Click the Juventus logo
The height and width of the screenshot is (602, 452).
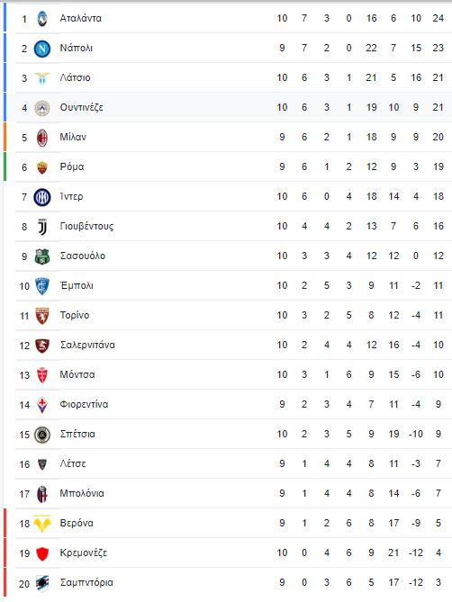42,227
